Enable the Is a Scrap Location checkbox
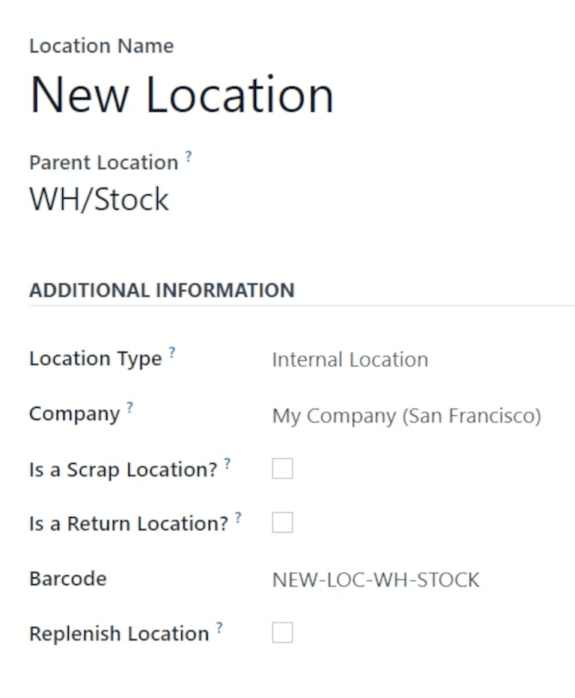 282,469
